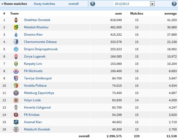Screen dimensions: 178x138
Task: Open the Dinamo Kiev team link
Action: point(33,35)
